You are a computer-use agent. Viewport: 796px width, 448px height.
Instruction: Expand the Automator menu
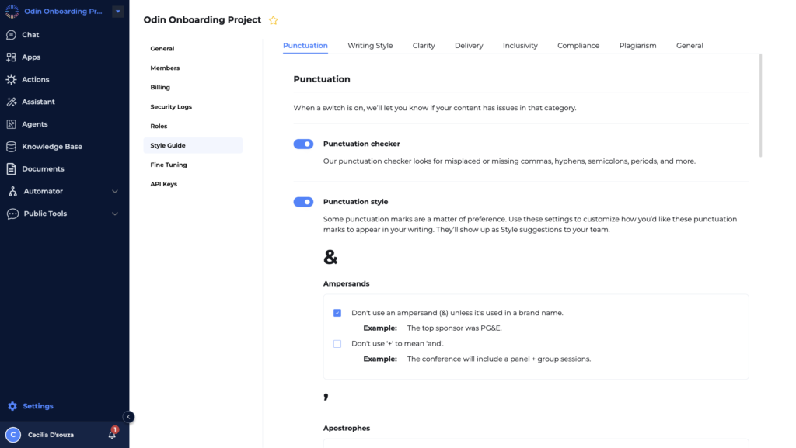pyautogui.click(x=115, y=191)
